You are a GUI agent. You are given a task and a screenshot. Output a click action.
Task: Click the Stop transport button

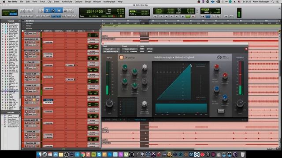tap(183, 17)
